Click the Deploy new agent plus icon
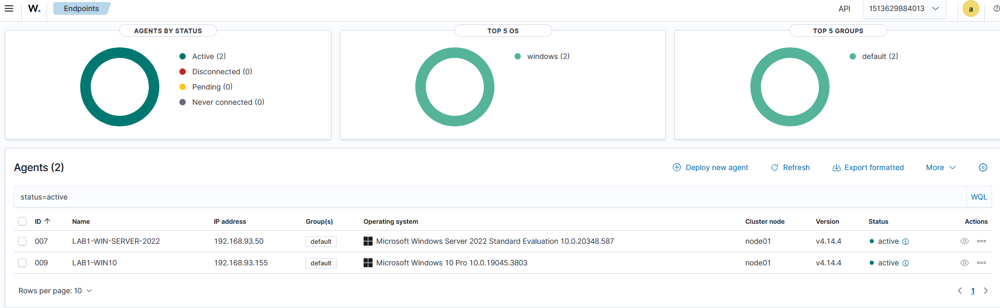1000x308 pixels. 677,167
